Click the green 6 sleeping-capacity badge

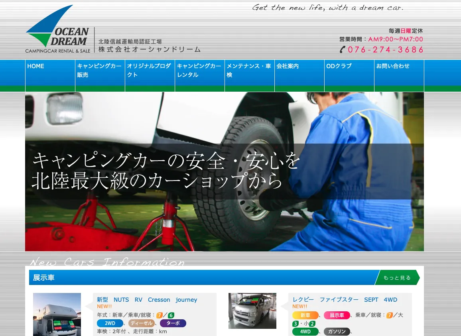(x=171, y=315)
